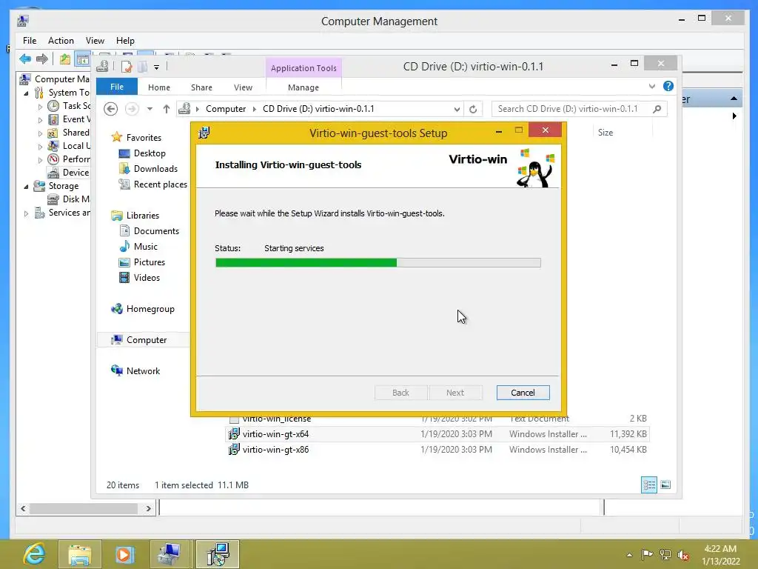758x569 pixels.
Task: Switch to Large icons view in Explorer status bar
Action: coord(665,485)
